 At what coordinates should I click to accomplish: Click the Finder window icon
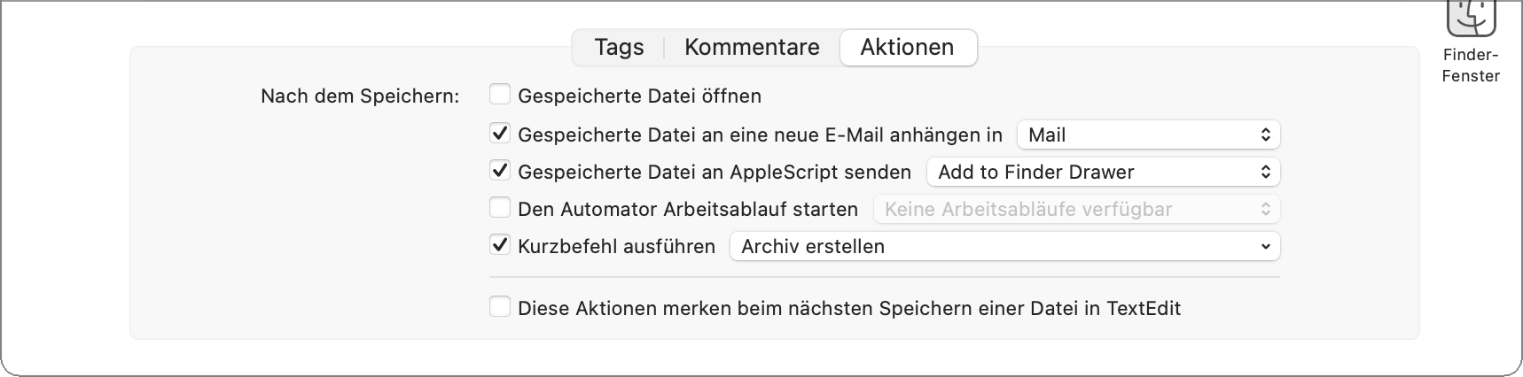tap(1471, 16)
